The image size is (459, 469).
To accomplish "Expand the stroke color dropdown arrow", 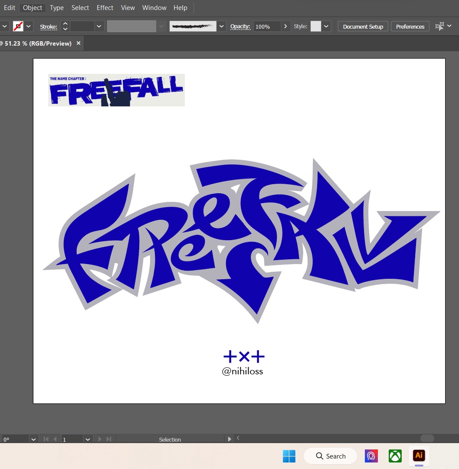I will point(28,26).
